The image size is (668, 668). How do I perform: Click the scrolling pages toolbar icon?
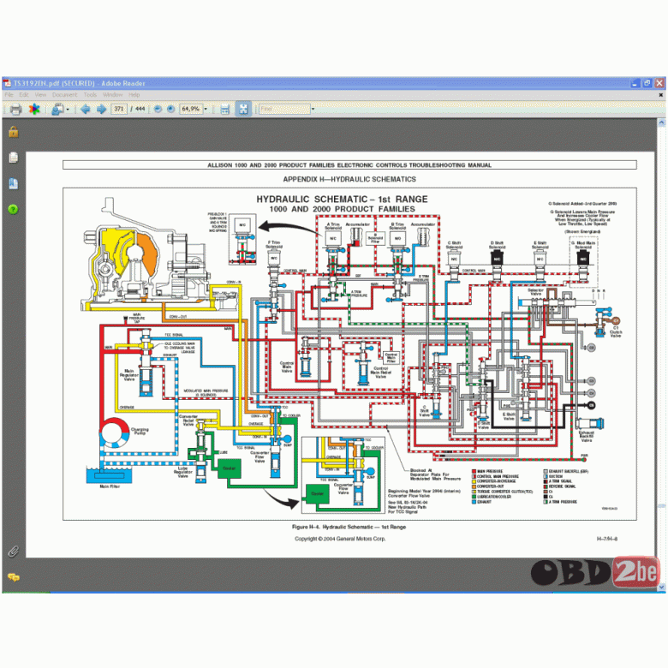coord(225,110)
